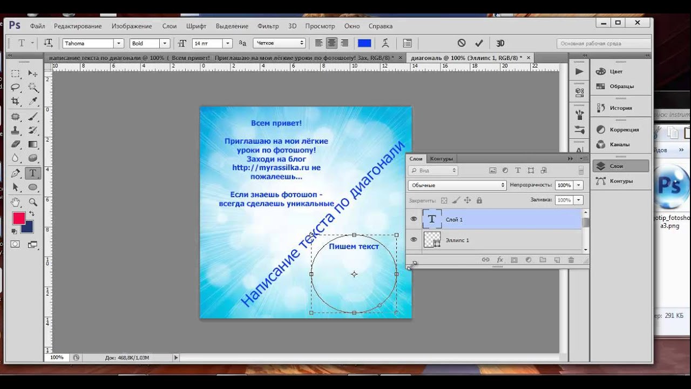
Task: Hide the Эллипс 1 layer
Action: pyautogui.click(x=414, y=240)
